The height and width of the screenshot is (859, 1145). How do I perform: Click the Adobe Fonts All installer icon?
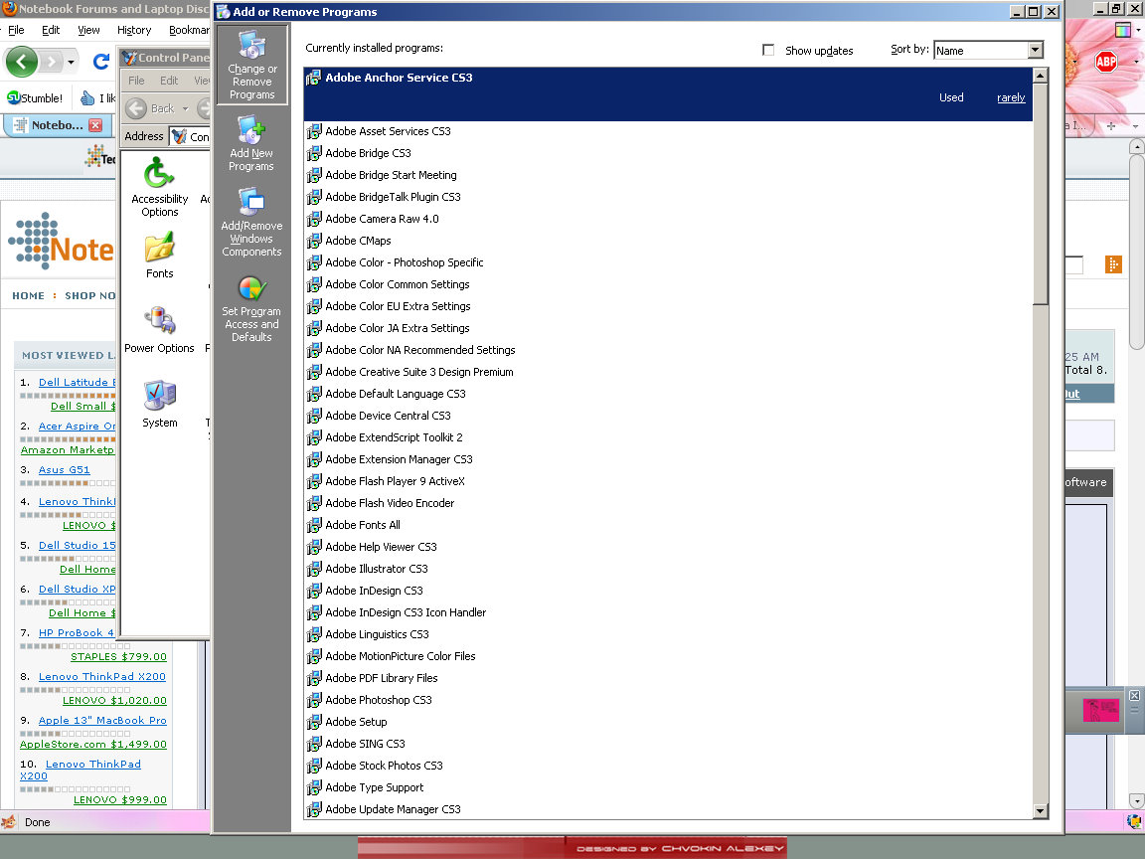click(x=313, y=525)
